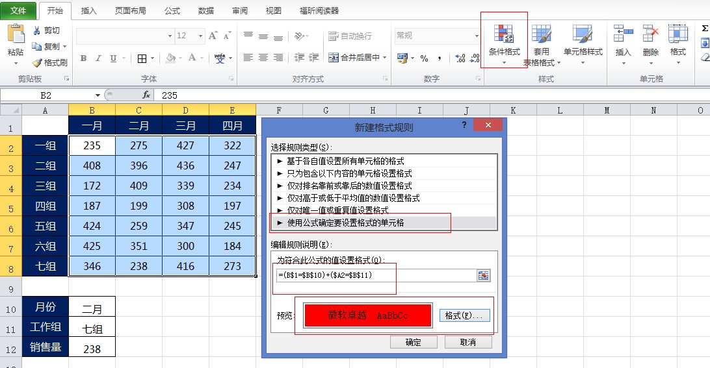Open the font size dropdown
Screen dimensions: 710x368
(x=201, y=36)
